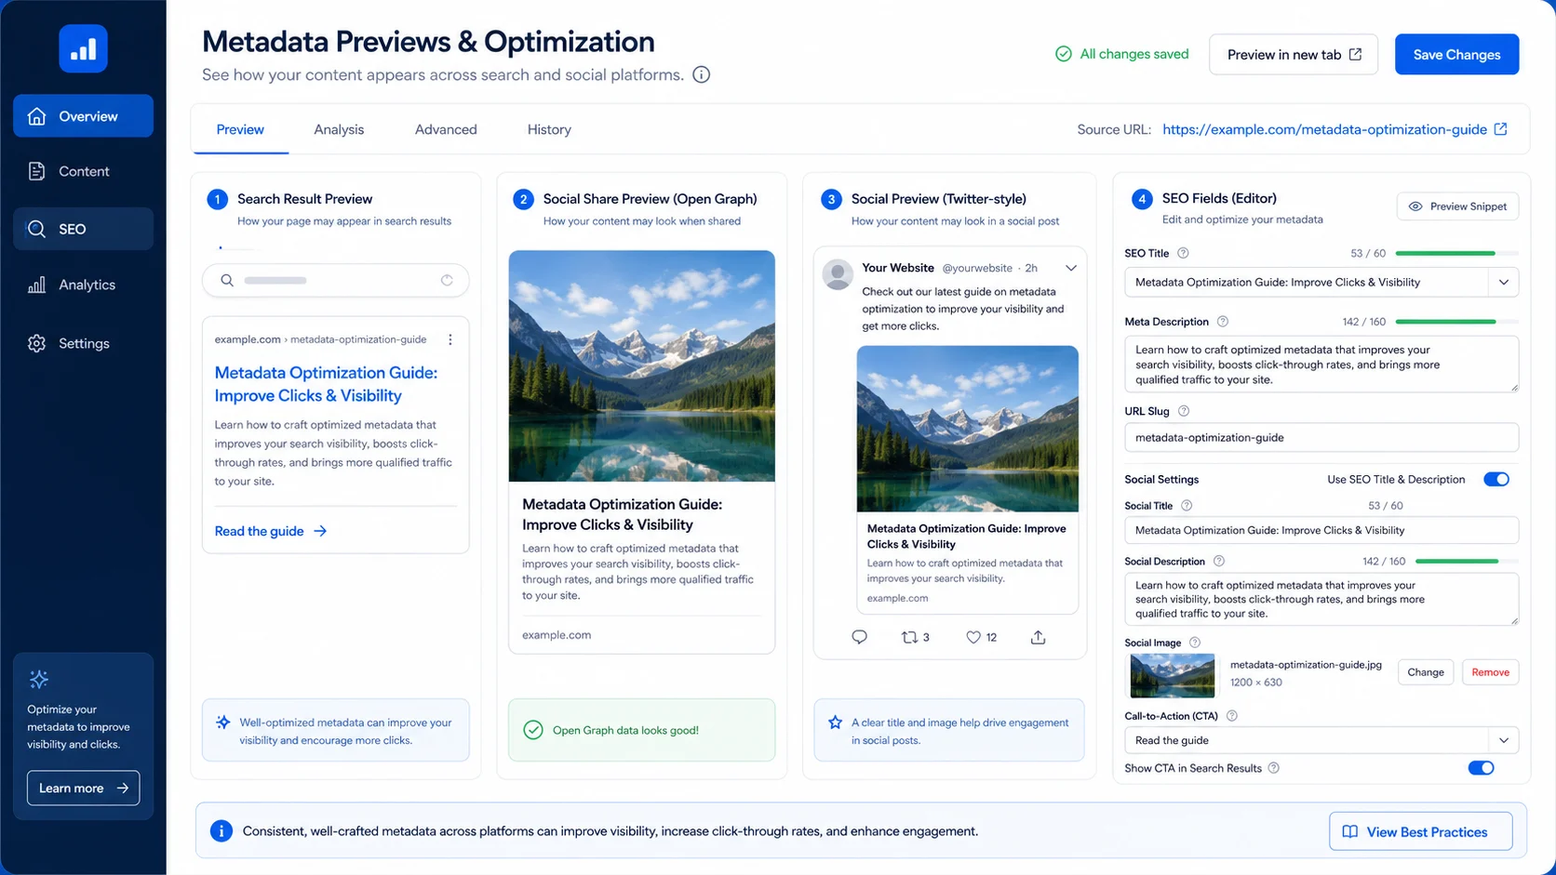Click the URL Slug input field
Viewport: 1556px width, 875px height.
(x=1321, y=437)
